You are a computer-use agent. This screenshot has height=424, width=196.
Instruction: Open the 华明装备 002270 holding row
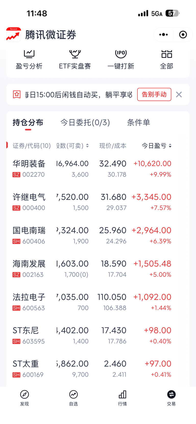pyautogui.click(x=98, y=169)
